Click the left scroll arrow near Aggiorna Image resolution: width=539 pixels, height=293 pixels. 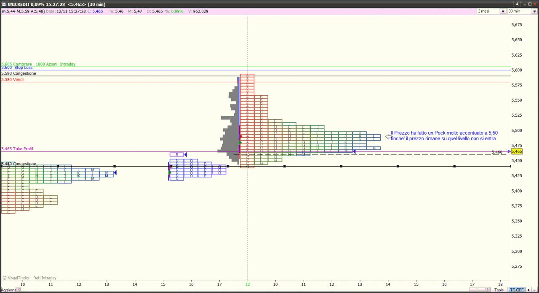click(18, 290)
